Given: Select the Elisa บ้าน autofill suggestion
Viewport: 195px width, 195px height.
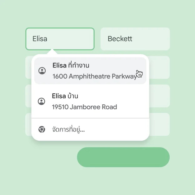Looking at the screenshot, I should pyautogui.click(x=90, y=101).
